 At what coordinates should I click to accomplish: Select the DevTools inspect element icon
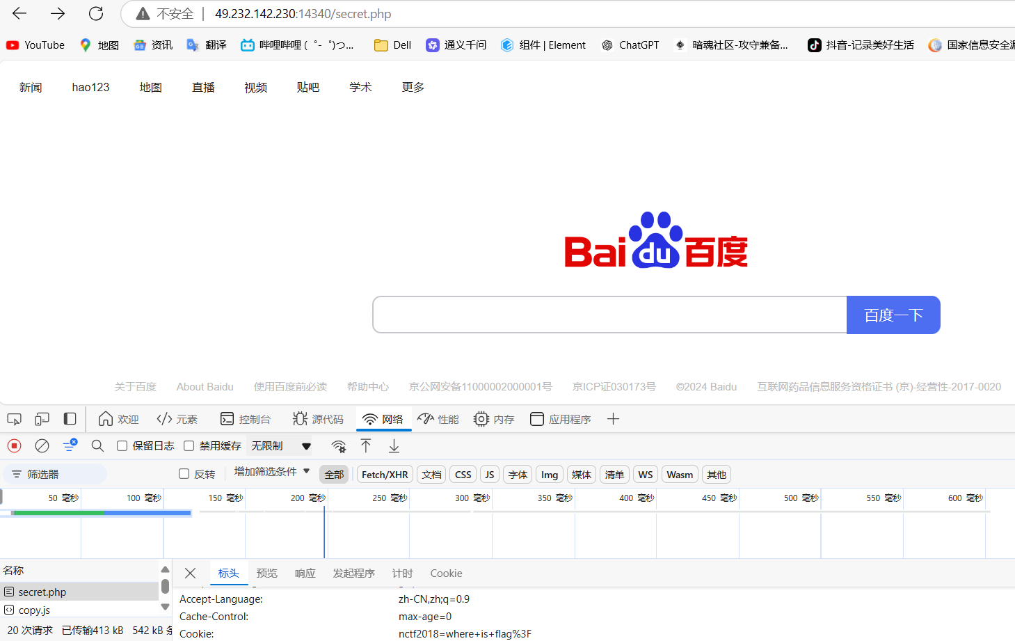14,419
